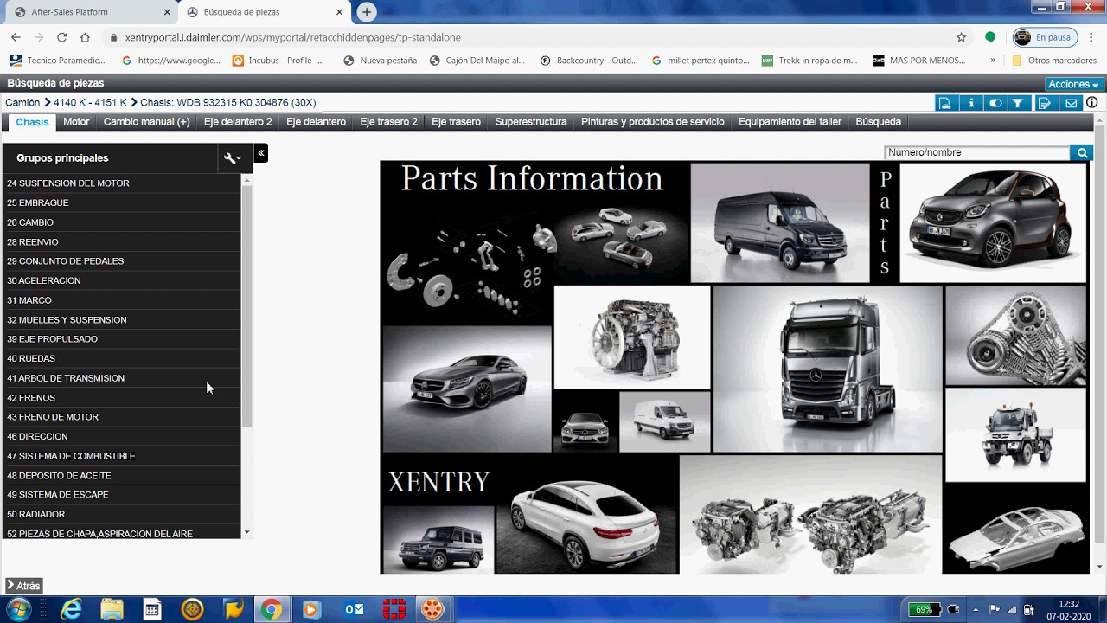
Task: Select group 46 DIRECCION
Action: pyautogui.click(x=121, y=437)
